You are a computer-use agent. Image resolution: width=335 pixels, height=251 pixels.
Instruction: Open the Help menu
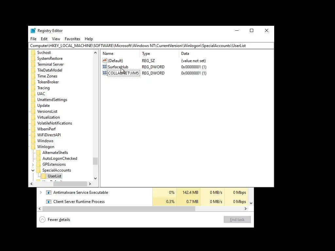(89, 39)
